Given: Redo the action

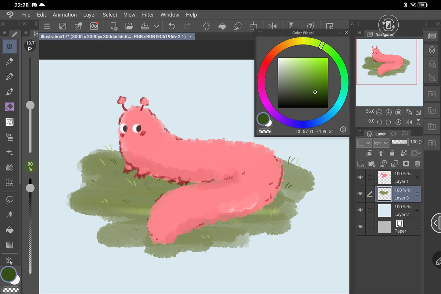Looking at the screenshot, I should [x=187, y=26].
